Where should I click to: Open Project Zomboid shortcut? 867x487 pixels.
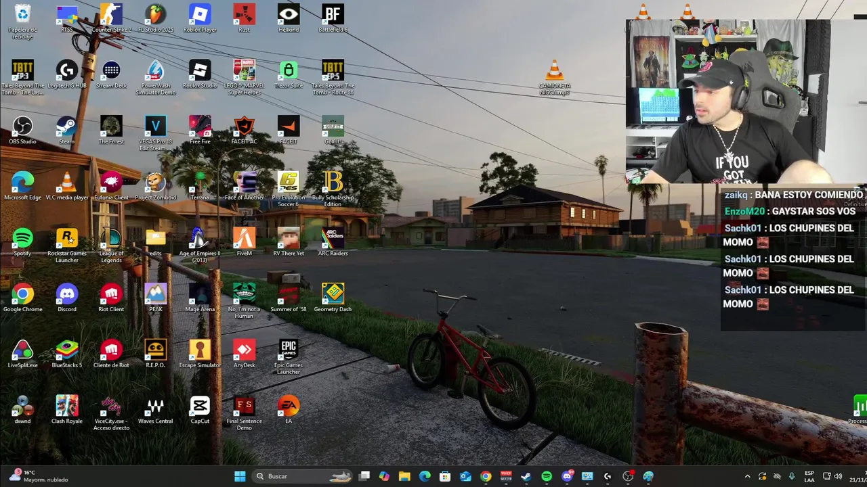[x=155, y=187]
